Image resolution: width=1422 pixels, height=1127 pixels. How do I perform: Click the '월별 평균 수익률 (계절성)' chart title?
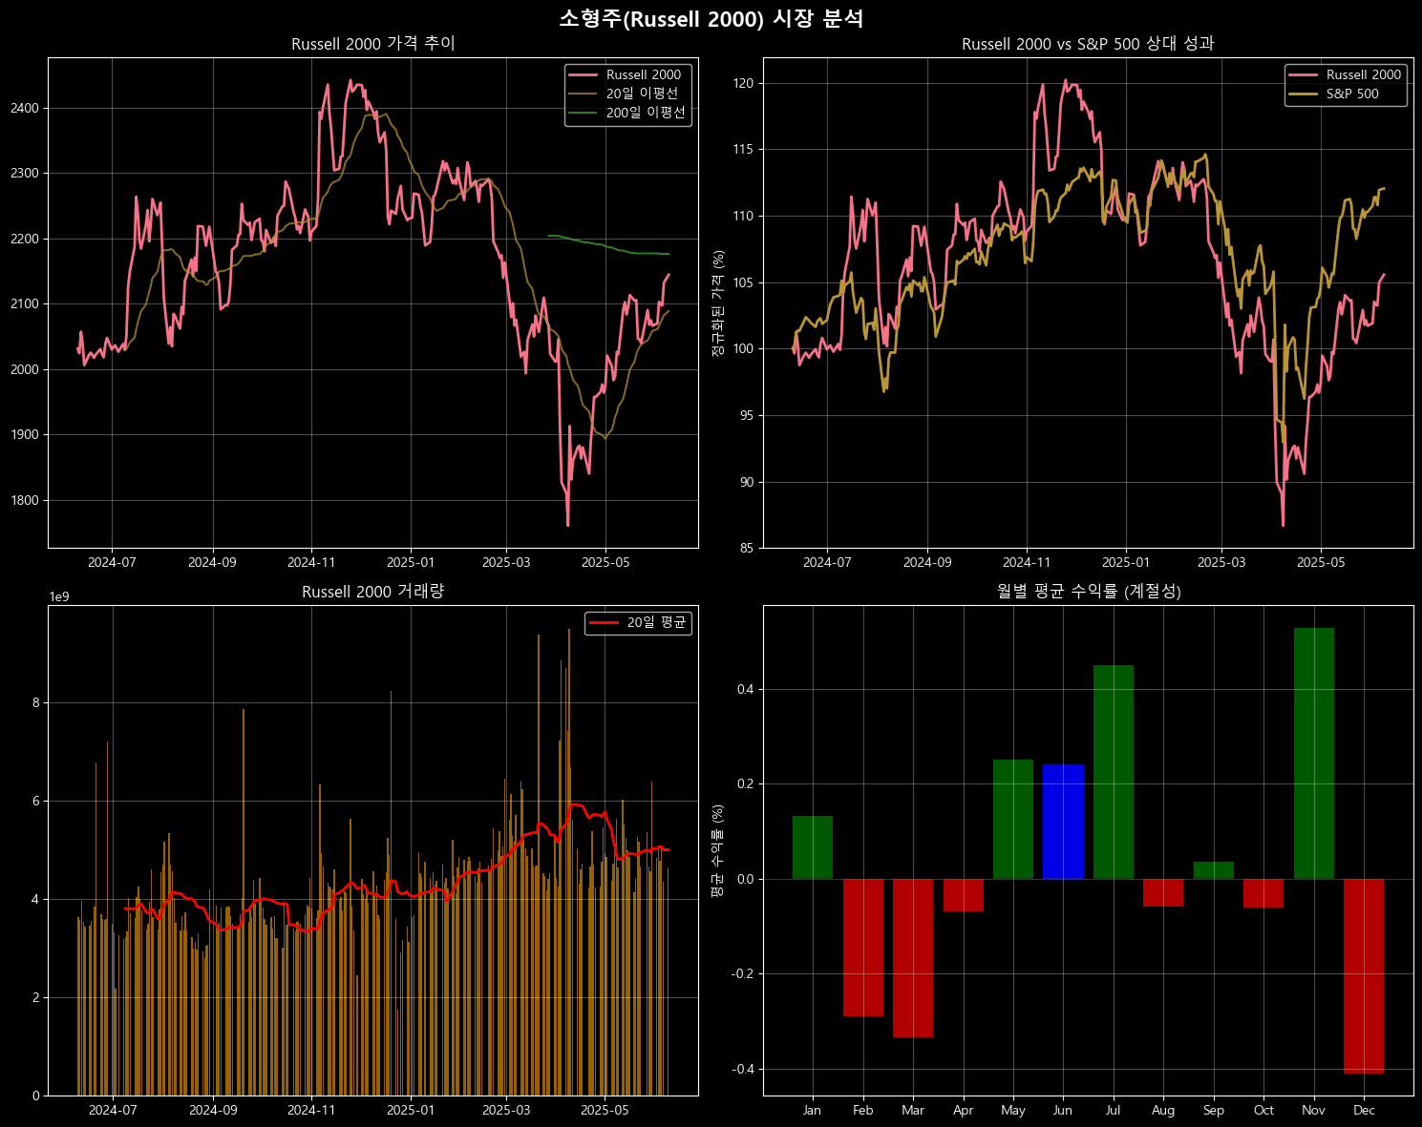pyautogui.click(x=1088, y=592)
